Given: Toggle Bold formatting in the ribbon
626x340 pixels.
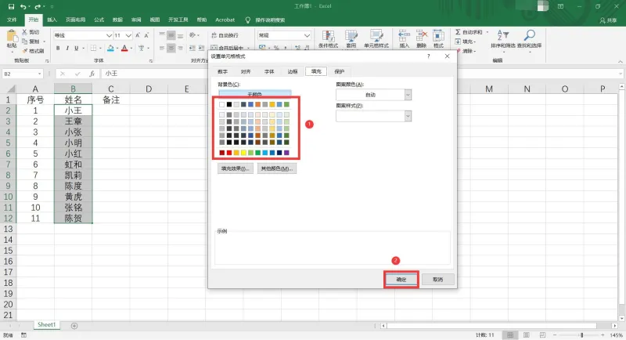Looking at the screenshot, I should pos(58,48).
